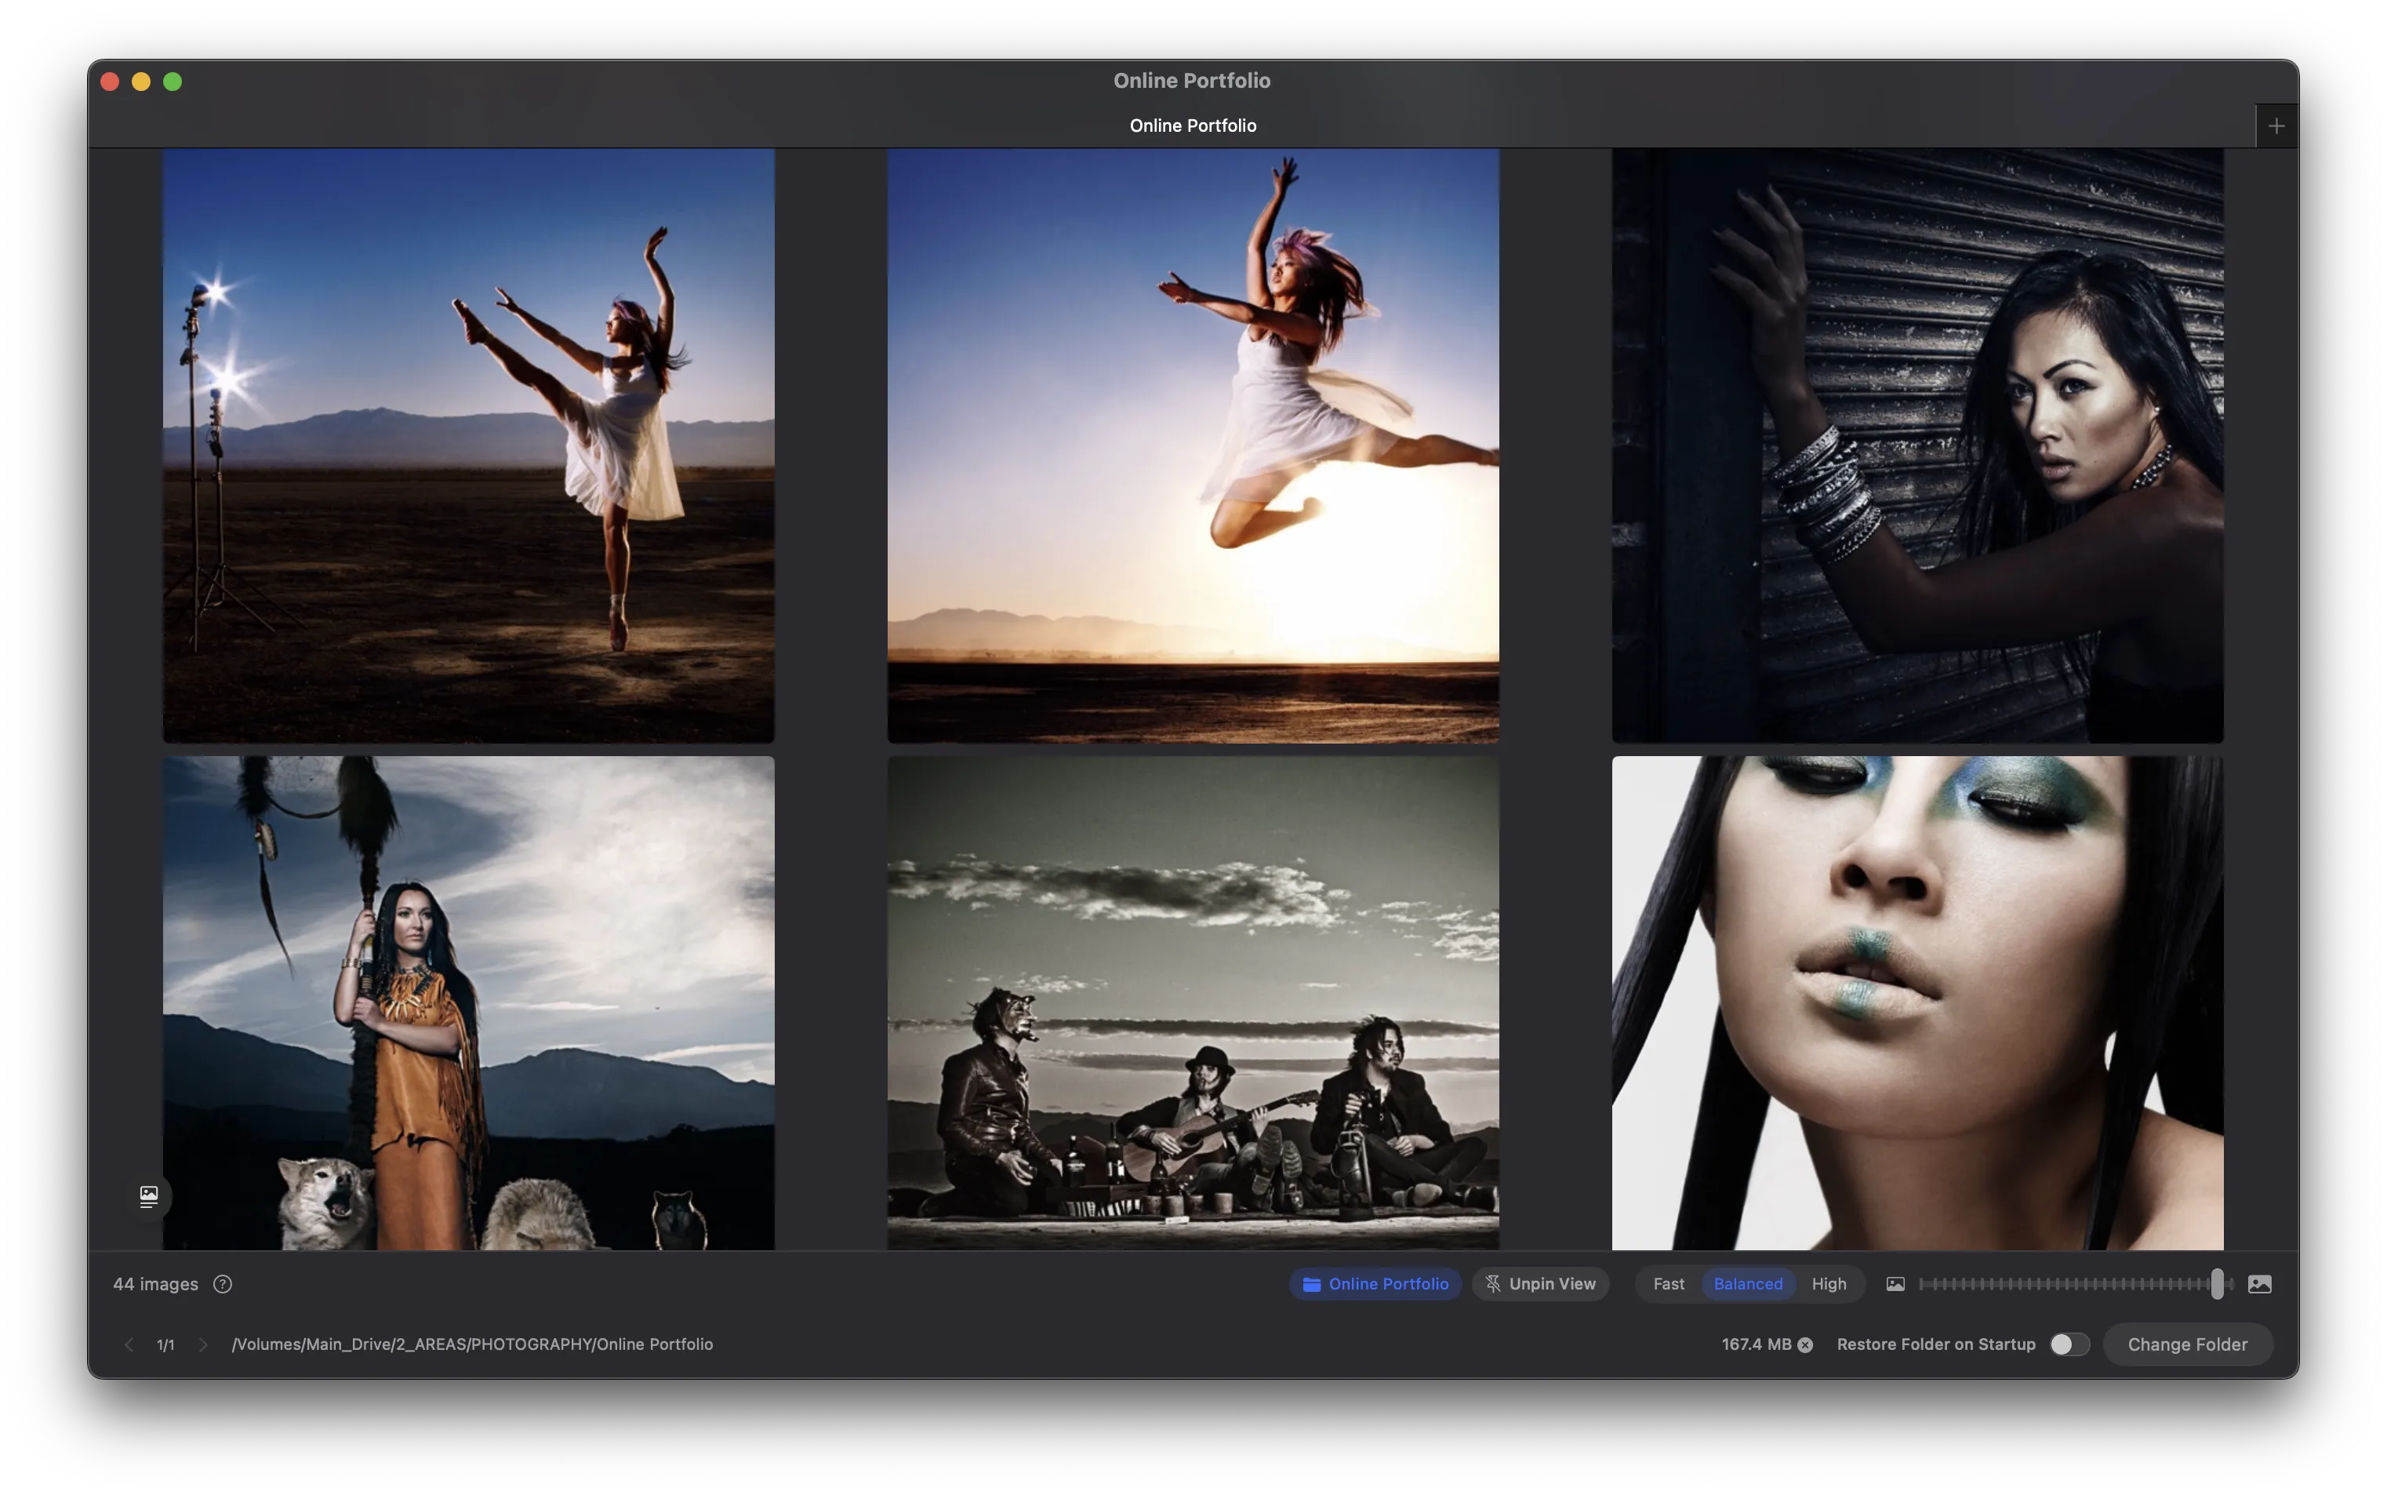Add a new tab with plus icon

click(x=2276, y=125)
